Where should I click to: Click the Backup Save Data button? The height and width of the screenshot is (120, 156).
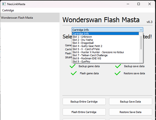(x=131, y=102)
